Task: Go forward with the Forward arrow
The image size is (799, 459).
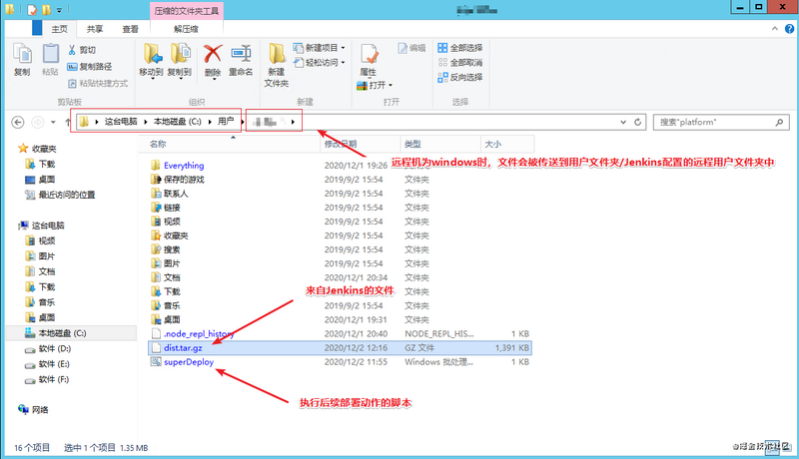Action: click(x=38, y=122)
